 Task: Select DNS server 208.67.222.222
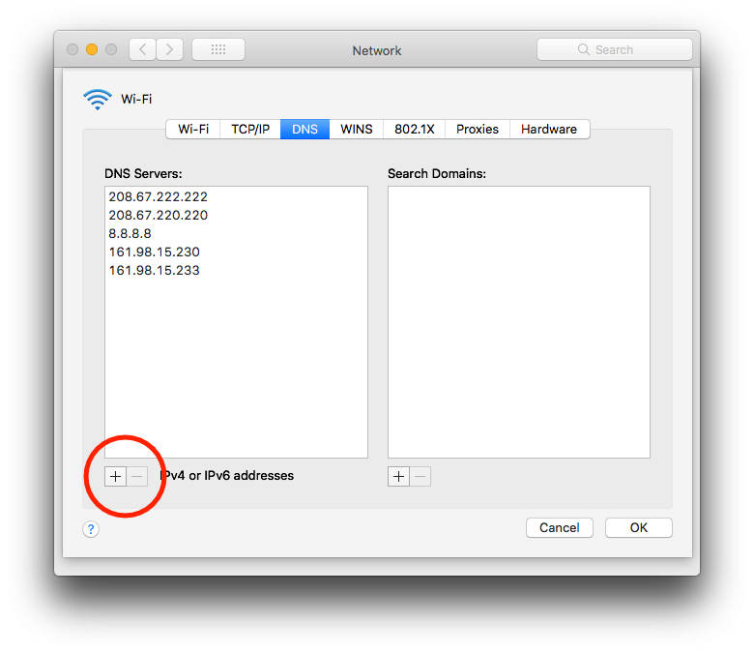[236, 196]
